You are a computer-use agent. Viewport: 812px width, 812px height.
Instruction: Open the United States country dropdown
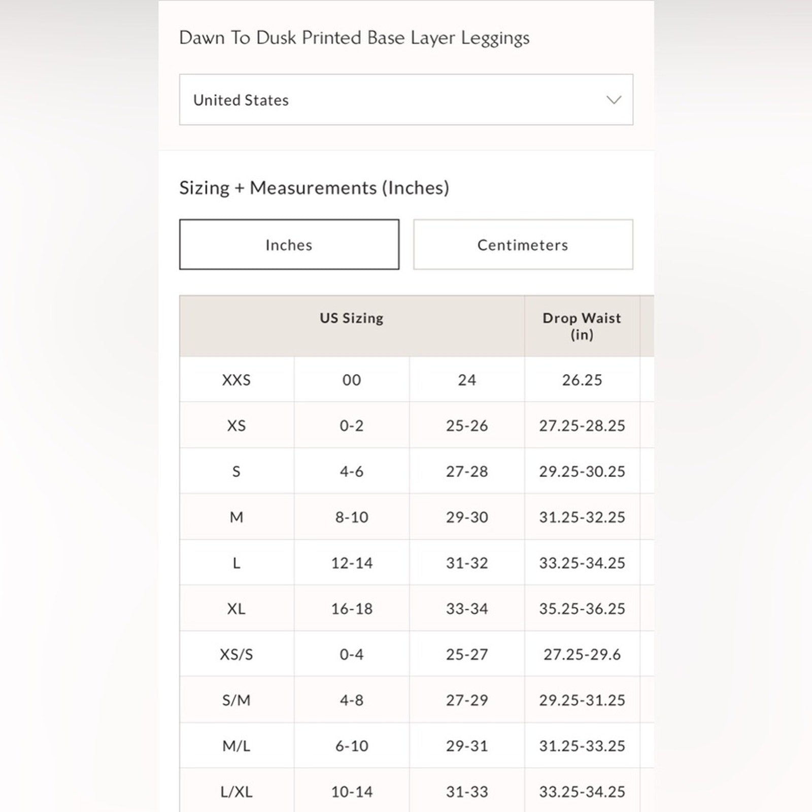pyautogui.click(x=405, y=100)
